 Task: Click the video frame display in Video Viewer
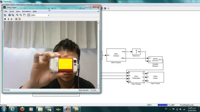click(x=51, y=55)
